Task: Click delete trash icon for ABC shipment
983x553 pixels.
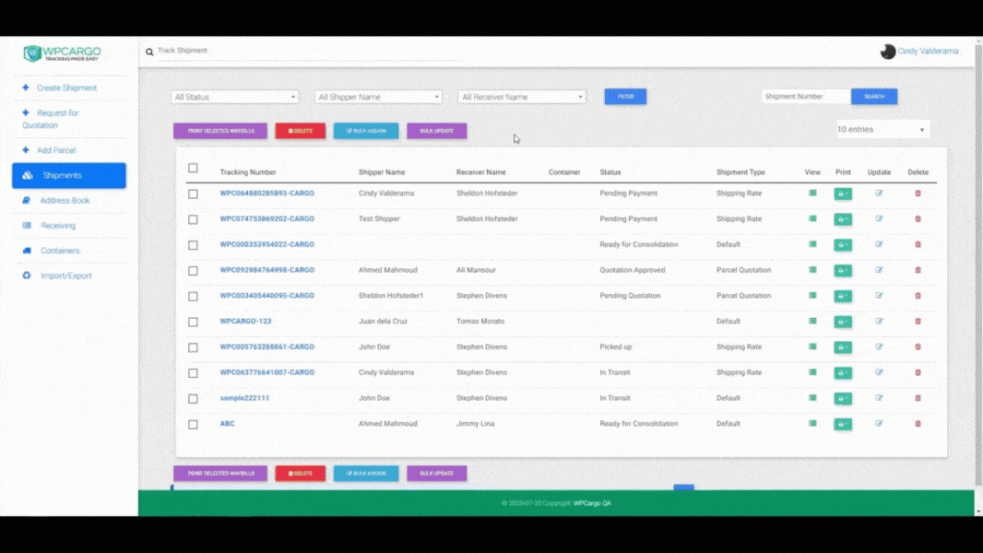Action: pyautogui.click(x=918, y=424)
